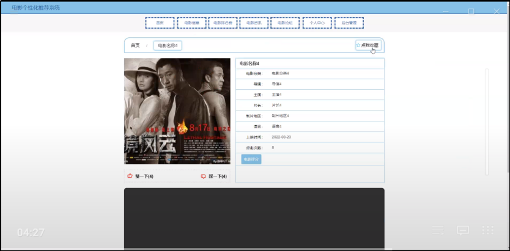This screenshot has width=510, height=251.
Task: Click the 踩一下(4) dislike text
Action: click(x=218, y=176)
